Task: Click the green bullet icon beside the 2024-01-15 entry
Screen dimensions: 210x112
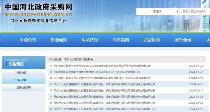Action: click(x=51, y=78)
